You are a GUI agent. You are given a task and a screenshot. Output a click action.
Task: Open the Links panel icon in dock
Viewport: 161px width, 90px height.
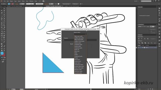tap(159, 46)
